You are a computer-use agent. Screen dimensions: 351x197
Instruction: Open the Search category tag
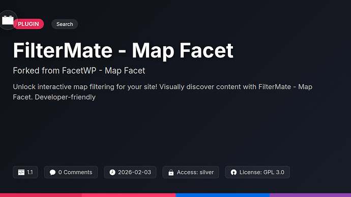[x=65, y=24]
